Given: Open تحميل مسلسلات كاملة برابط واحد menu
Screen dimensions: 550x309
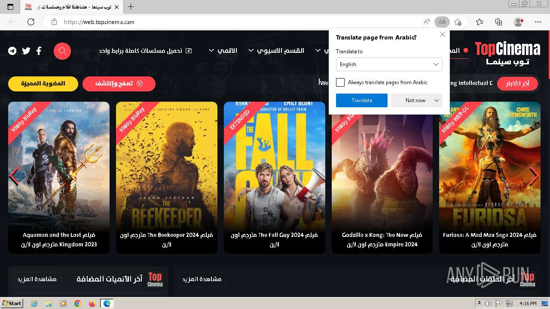Looking at the screenshot, I should [x=145, y=51].
